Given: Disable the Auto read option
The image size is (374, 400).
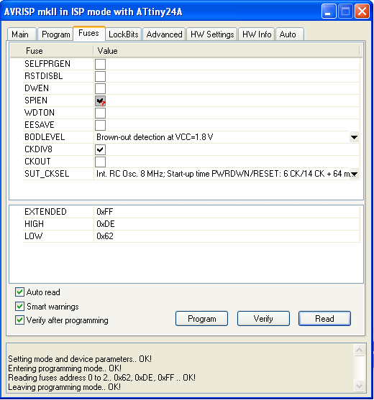Looking at the screenshot, I should pyautogui.click(x=19, y=292).
